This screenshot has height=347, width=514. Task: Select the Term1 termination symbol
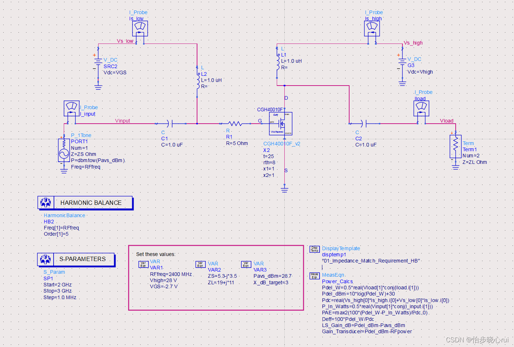[455, 146]
